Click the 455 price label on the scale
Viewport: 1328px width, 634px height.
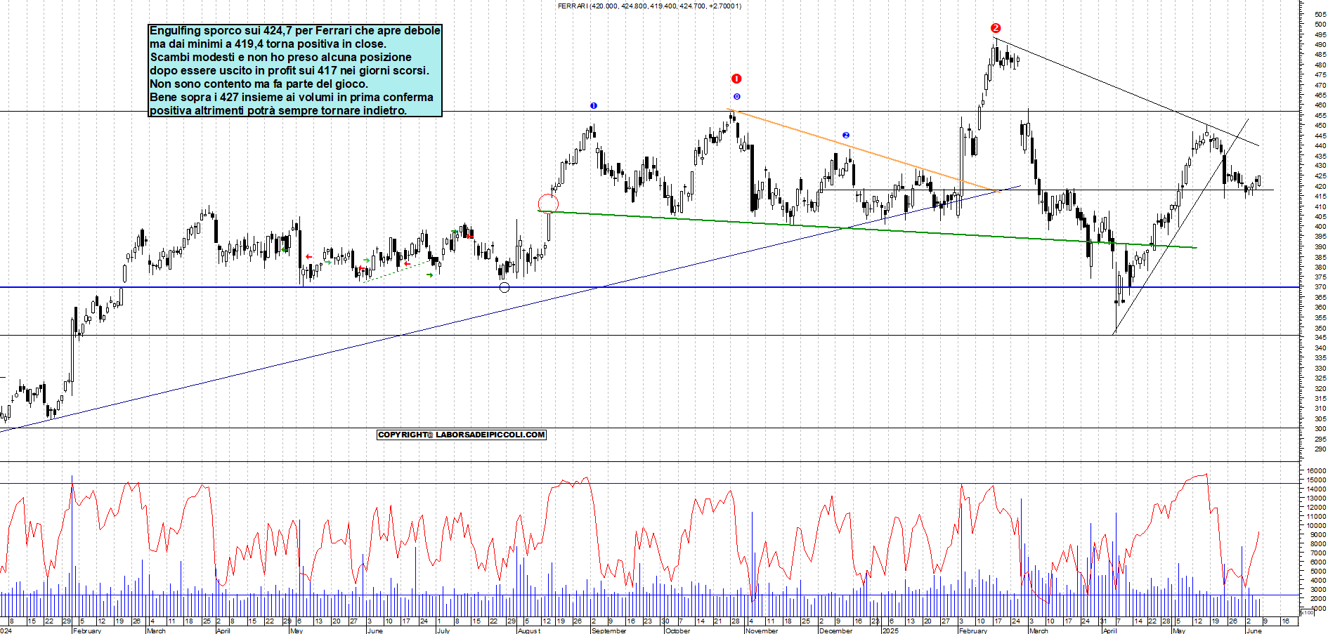tap(1320, 115)
